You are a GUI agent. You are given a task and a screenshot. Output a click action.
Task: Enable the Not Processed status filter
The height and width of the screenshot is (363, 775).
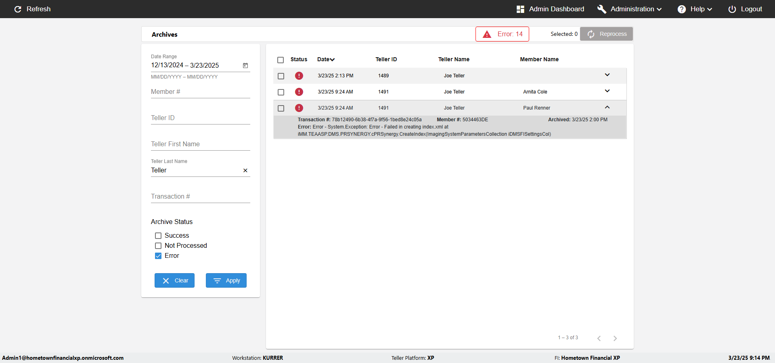[x=158, y=246]
